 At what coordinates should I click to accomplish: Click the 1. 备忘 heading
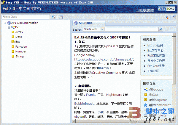click(x=80, y=42)
